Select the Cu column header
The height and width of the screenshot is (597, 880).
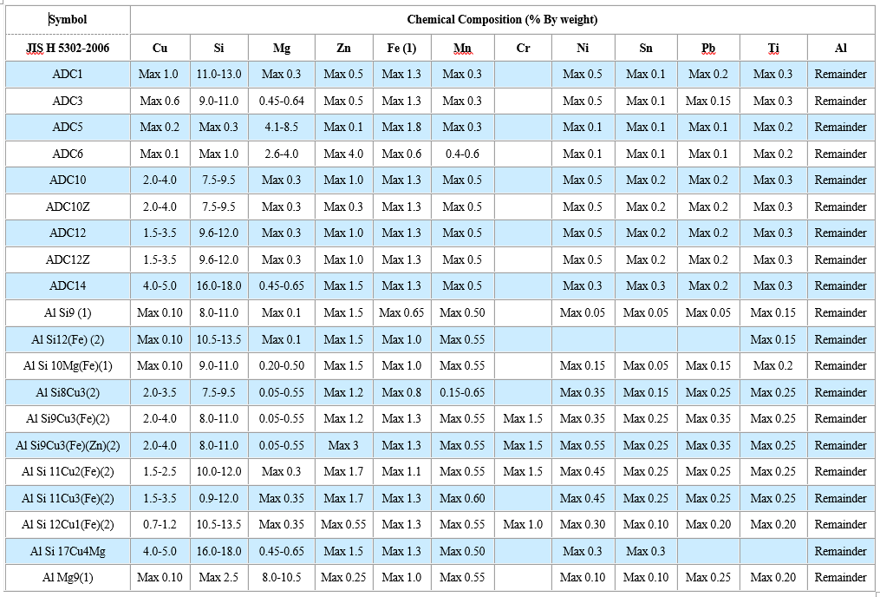(x=160, y=48)
